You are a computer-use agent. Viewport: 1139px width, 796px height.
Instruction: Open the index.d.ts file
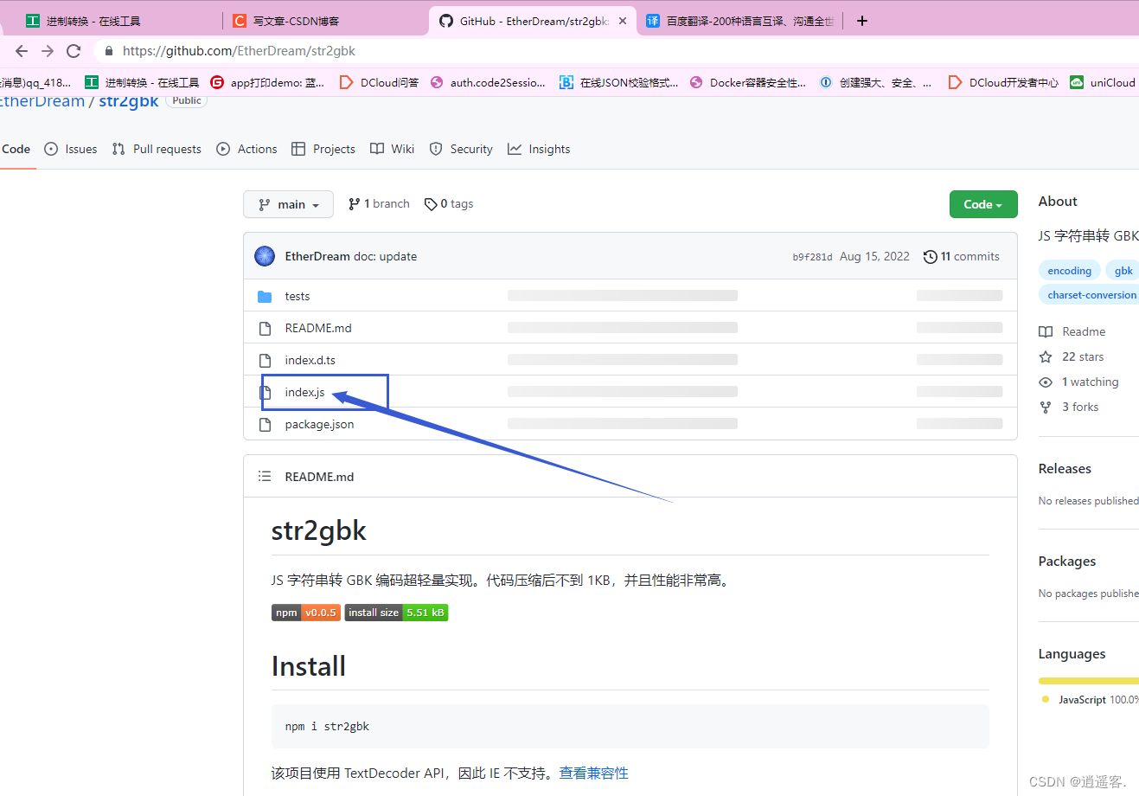tap(310, 360)
